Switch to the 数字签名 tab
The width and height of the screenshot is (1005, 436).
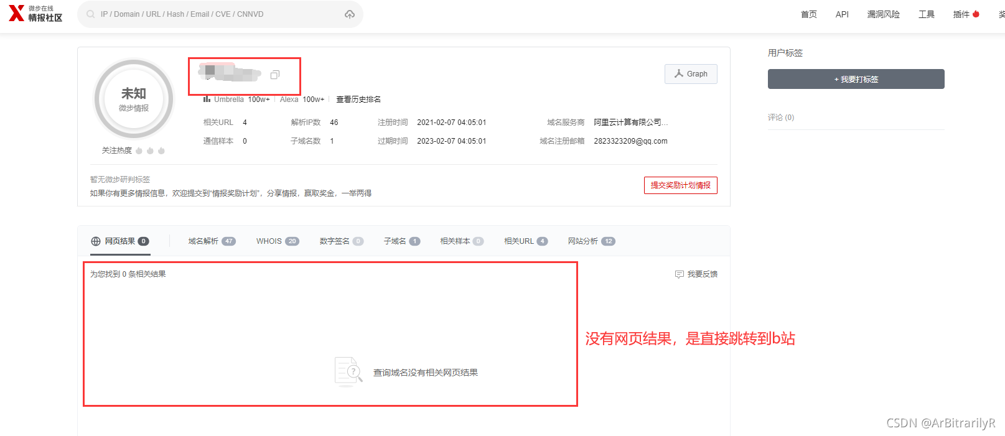(342, 241)
